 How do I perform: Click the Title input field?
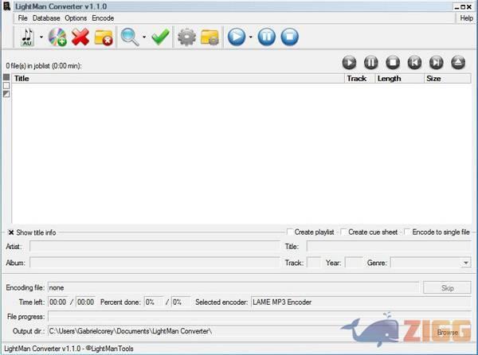(389, 246)
